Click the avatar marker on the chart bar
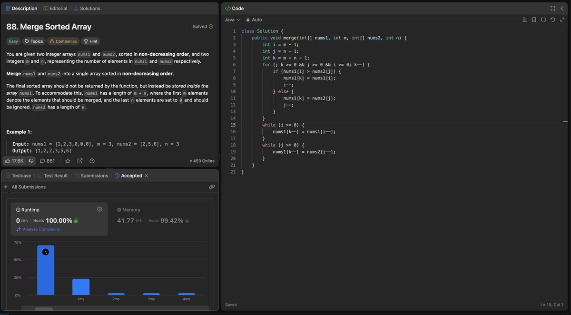Viewport: 571px width, 315px height. pos(46,252)
